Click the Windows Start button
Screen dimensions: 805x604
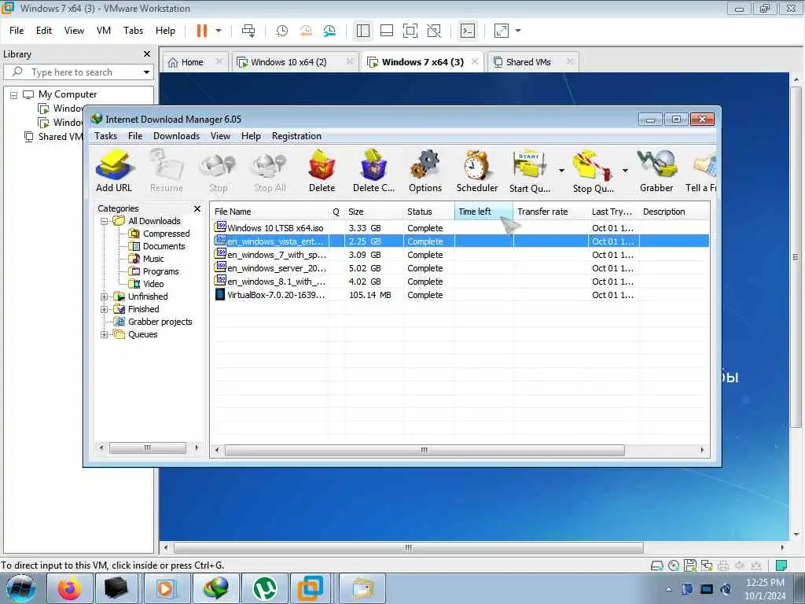tap(21, 588)
